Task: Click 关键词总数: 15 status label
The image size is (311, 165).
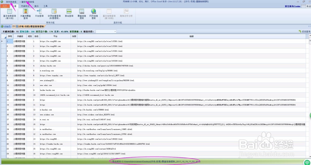Action: pyautogui.click(x=11, y=31)
